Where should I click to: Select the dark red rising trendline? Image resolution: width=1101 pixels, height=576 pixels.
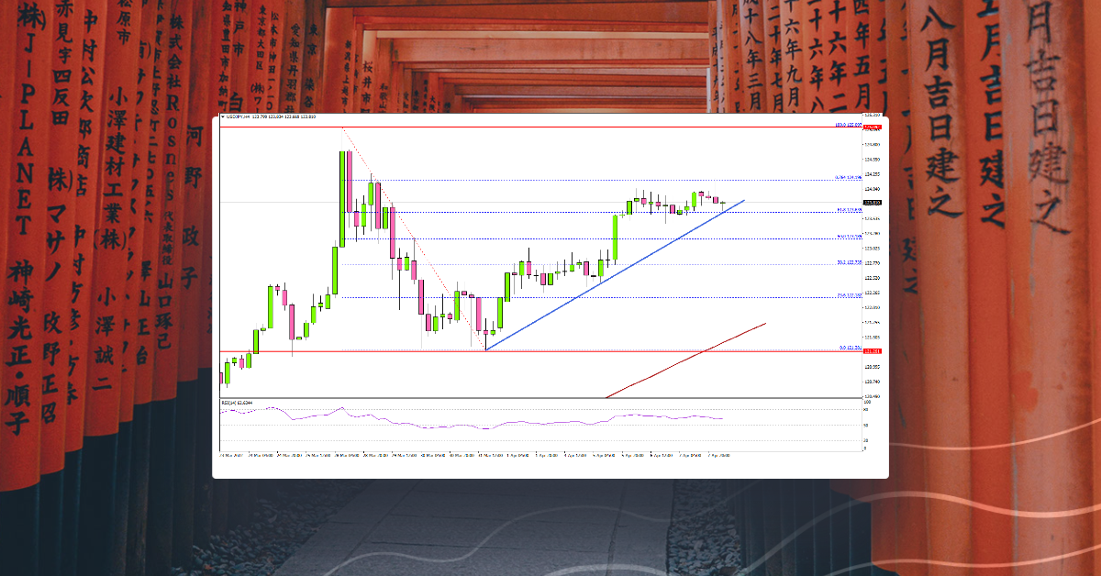[688, 360]
